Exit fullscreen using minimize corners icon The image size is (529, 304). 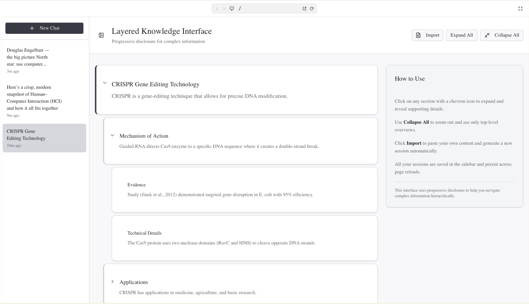pos(520,8)
